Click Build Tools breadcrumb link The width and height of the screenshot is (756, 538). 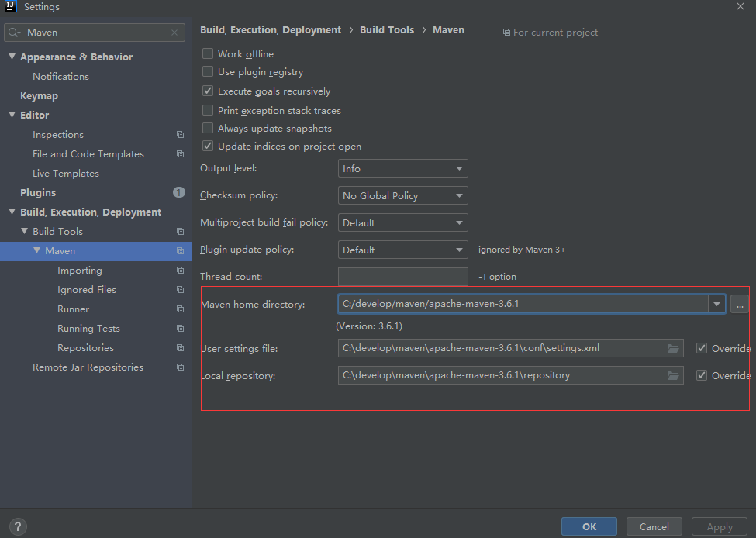[x=387, y=30]
